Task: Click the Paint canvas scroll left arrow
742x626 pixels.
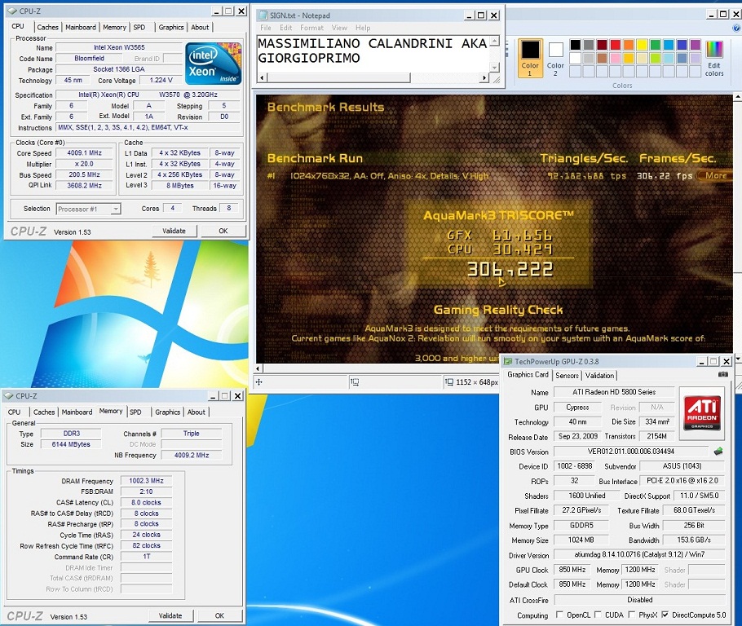Action: point(258,368)
